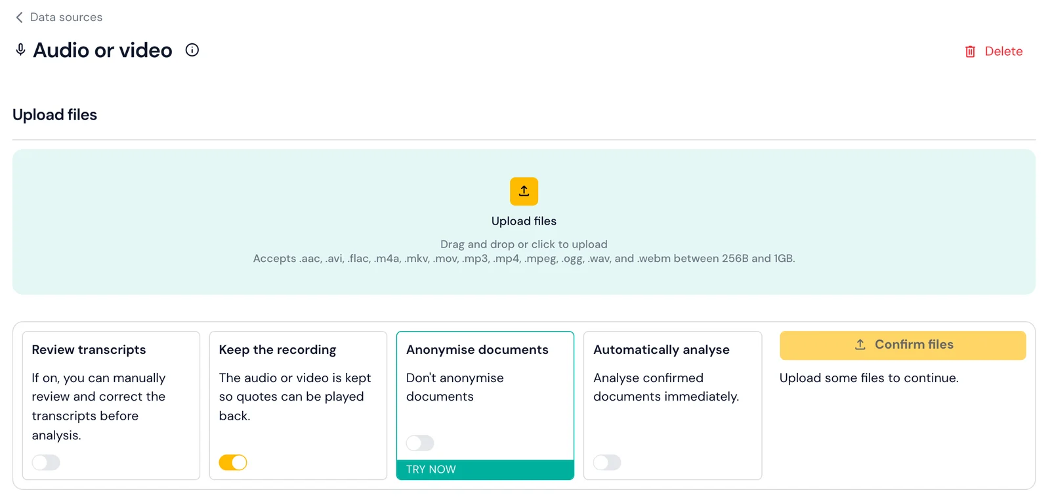Click the Automatically analyse card title
The width and height of the screenshot is (1050, 503).
661,350
